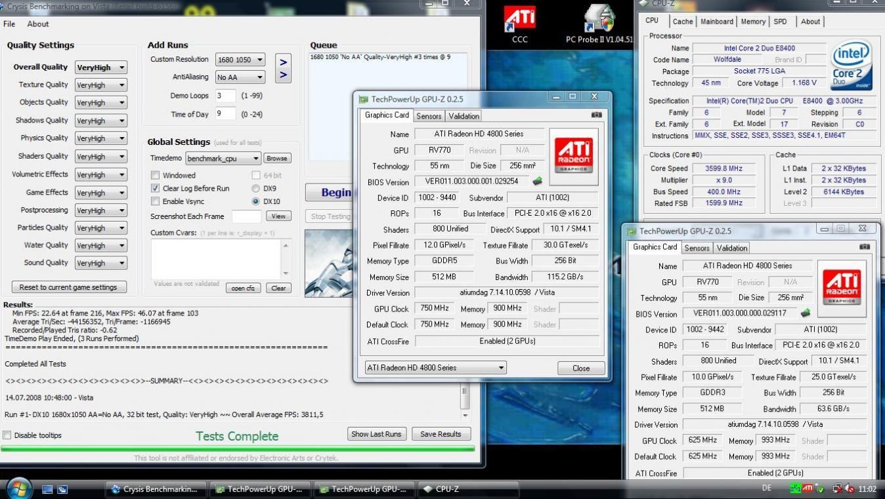Switch to Memory tab in CPU-Z
885x499 pixels.
(x=753, y=22)
